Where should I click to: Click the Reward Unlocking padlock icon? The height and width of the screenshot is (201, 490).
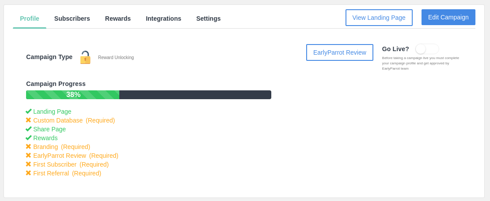85,57
